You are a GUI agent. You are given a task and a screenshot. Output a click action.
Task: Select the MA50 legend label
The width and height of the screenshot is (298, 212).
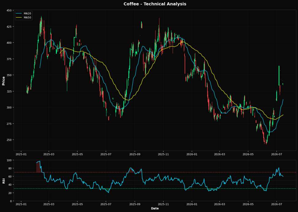coord(27,17)
